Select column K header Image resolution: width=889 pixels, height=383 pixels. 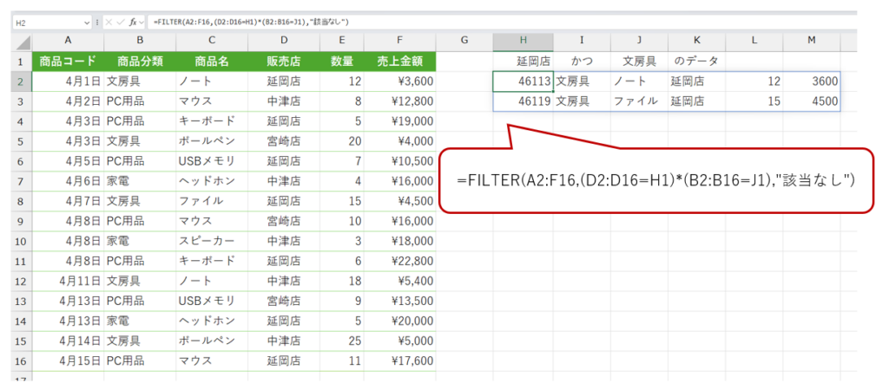[696, 41]
